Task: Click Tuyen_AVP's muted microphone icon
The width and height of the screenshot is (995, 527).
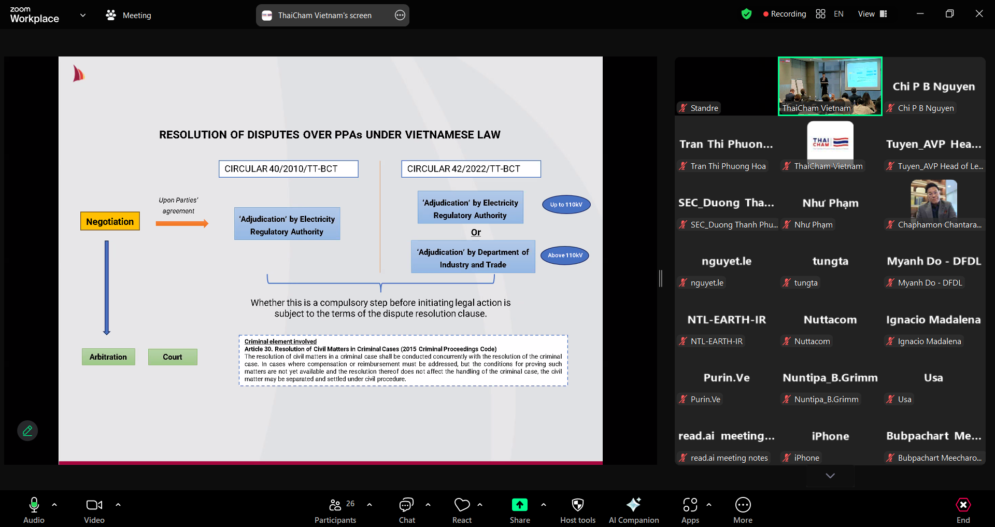Action: tap(890, 166)
